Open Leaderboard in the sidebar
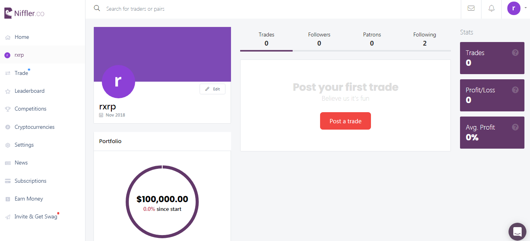 29,91
